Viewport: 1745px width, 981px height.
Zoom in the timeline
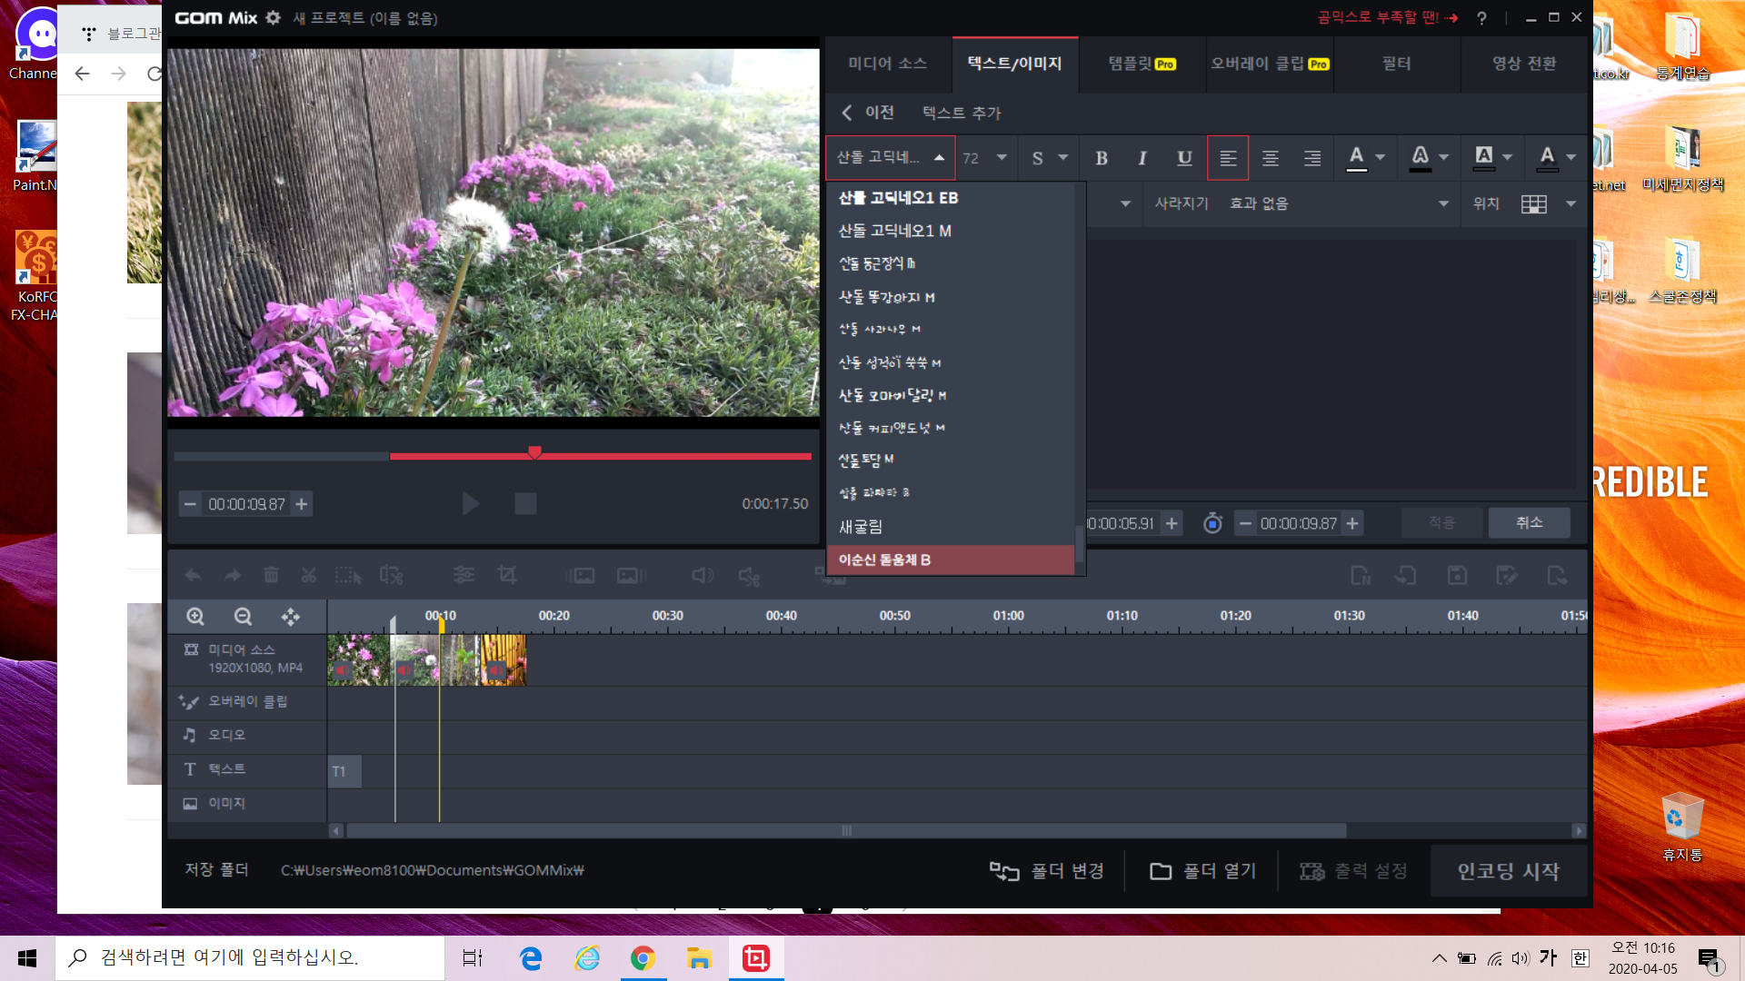point(195,617)
